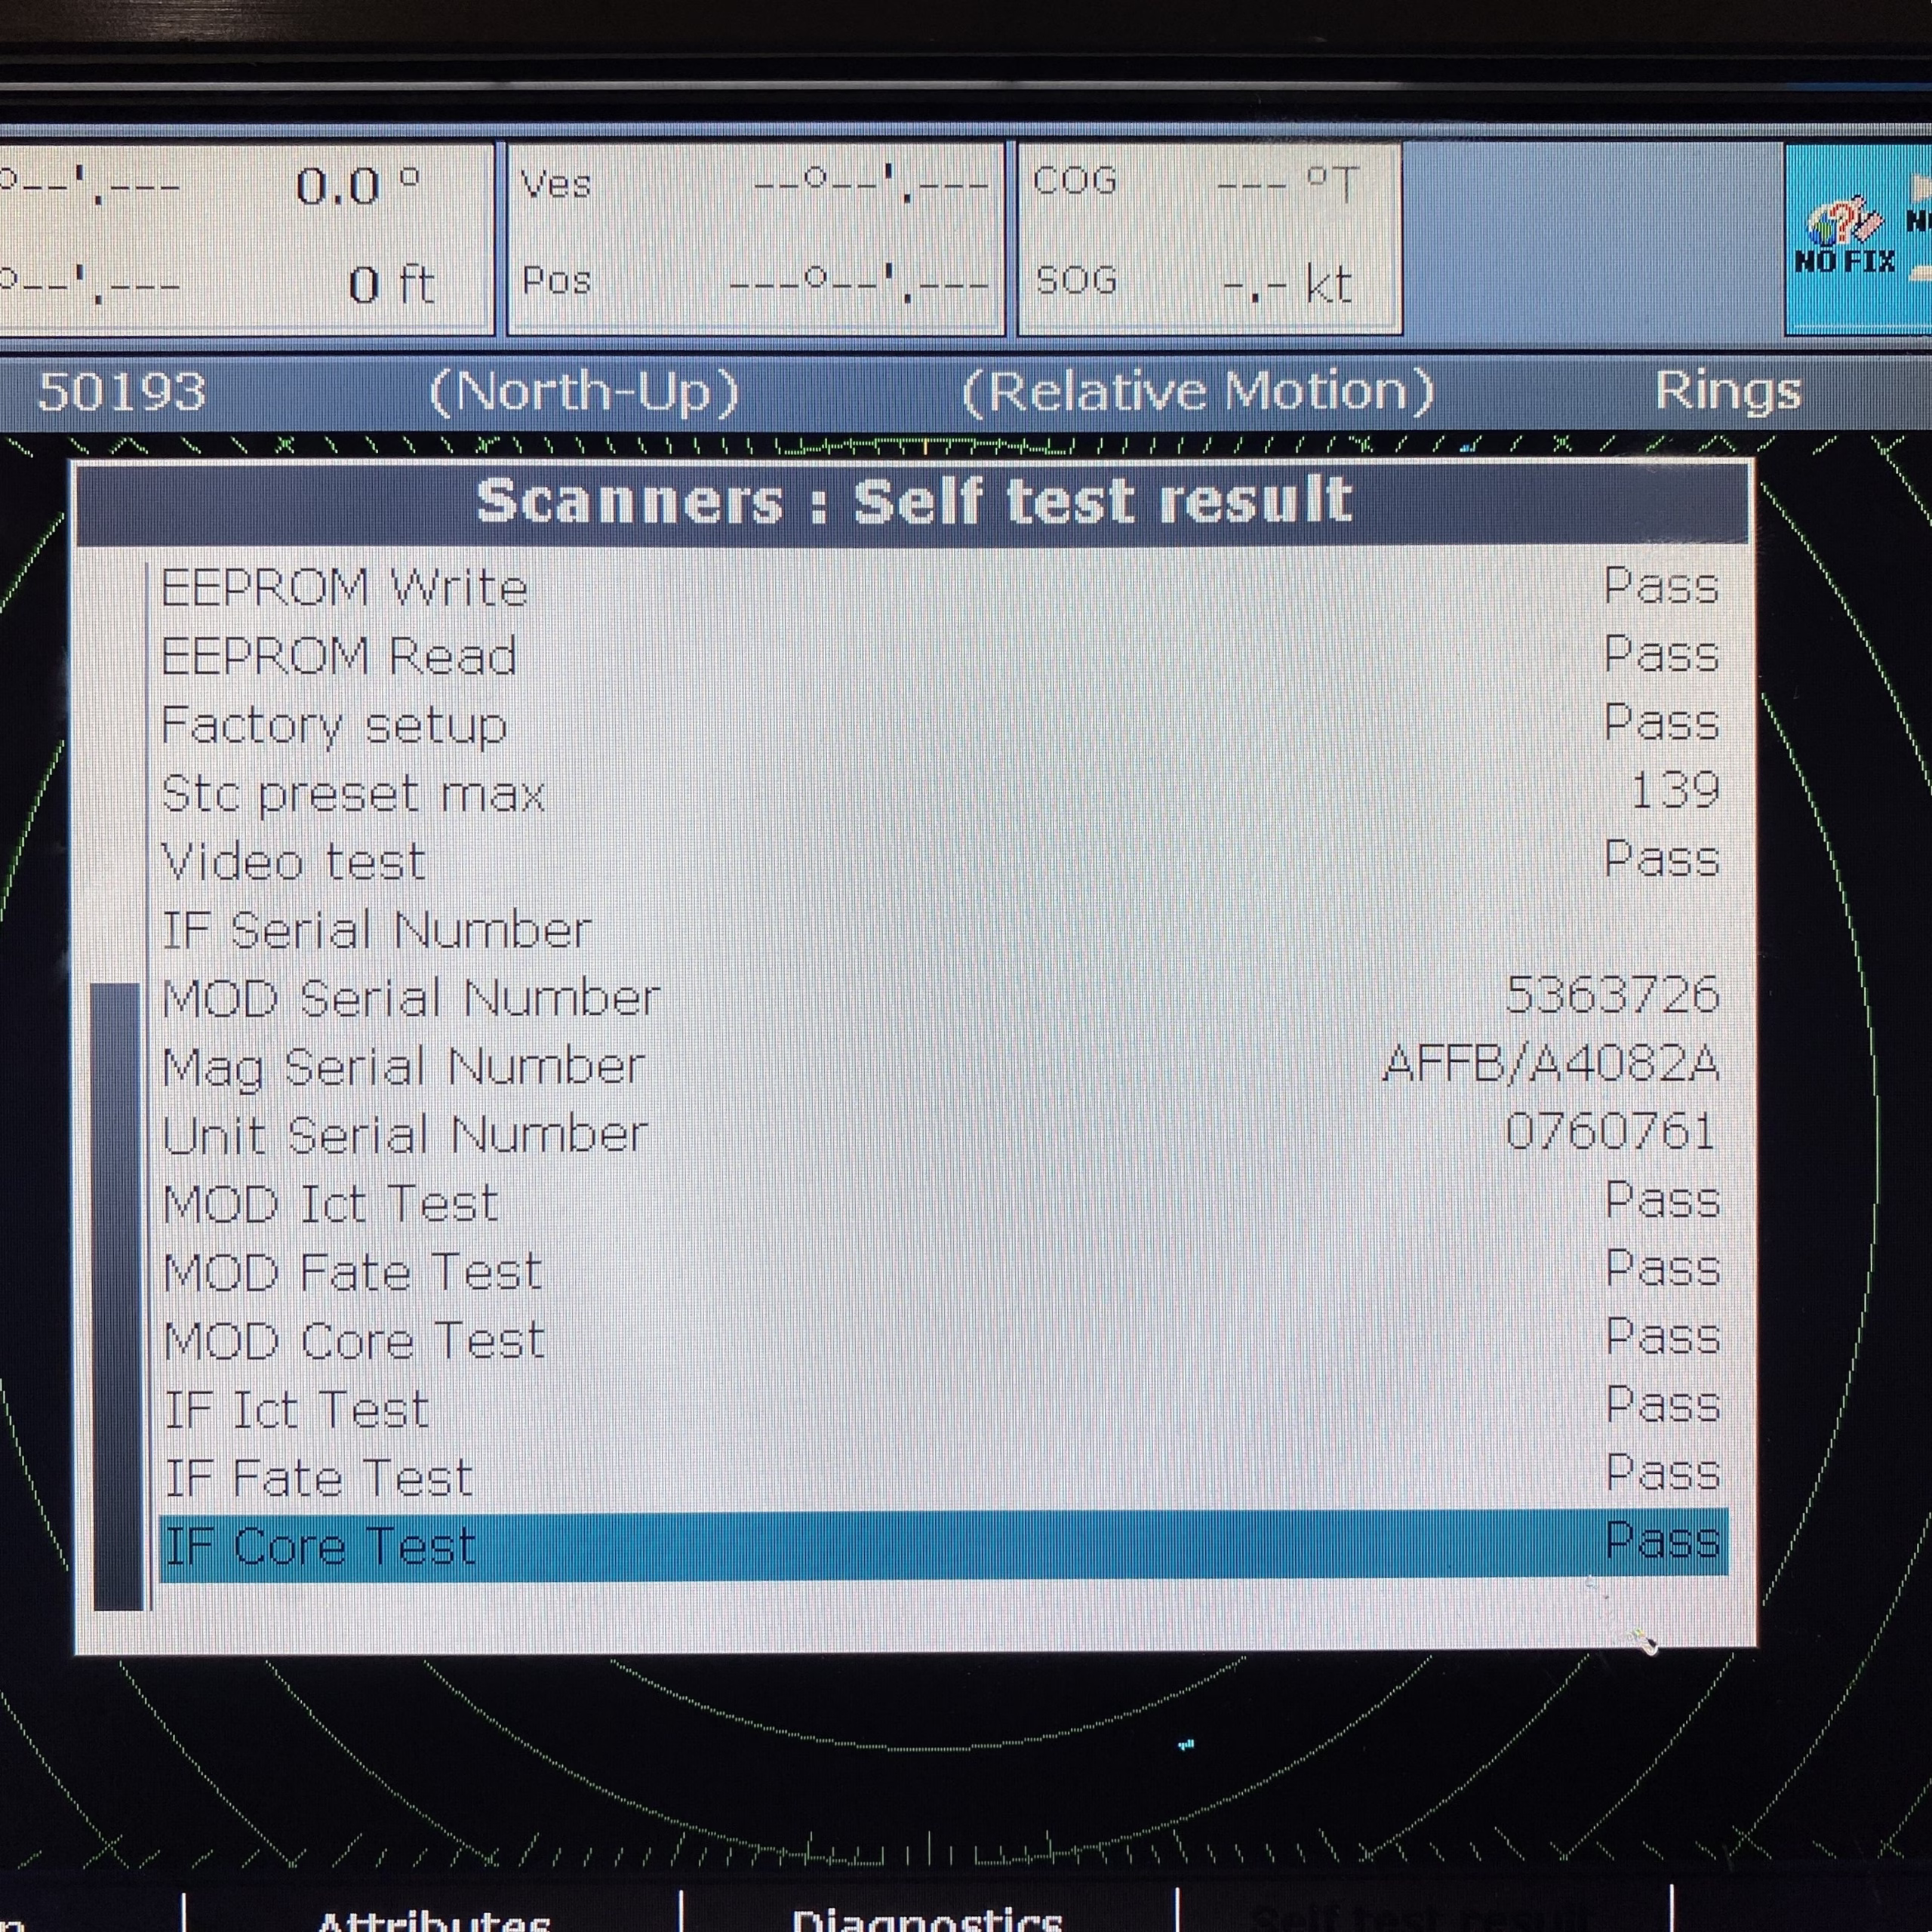Click MOD serial value 5363726
The height and width of the screenshot is (1932, 1932).
coord(1612,995)
